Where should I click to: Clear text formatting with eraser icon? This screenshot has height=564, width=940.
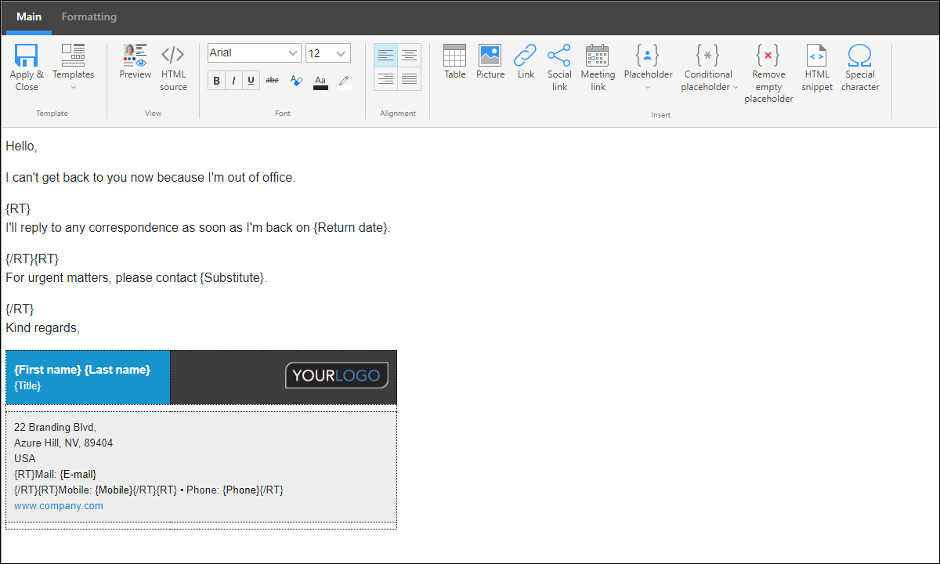click(x=296, y=80)
